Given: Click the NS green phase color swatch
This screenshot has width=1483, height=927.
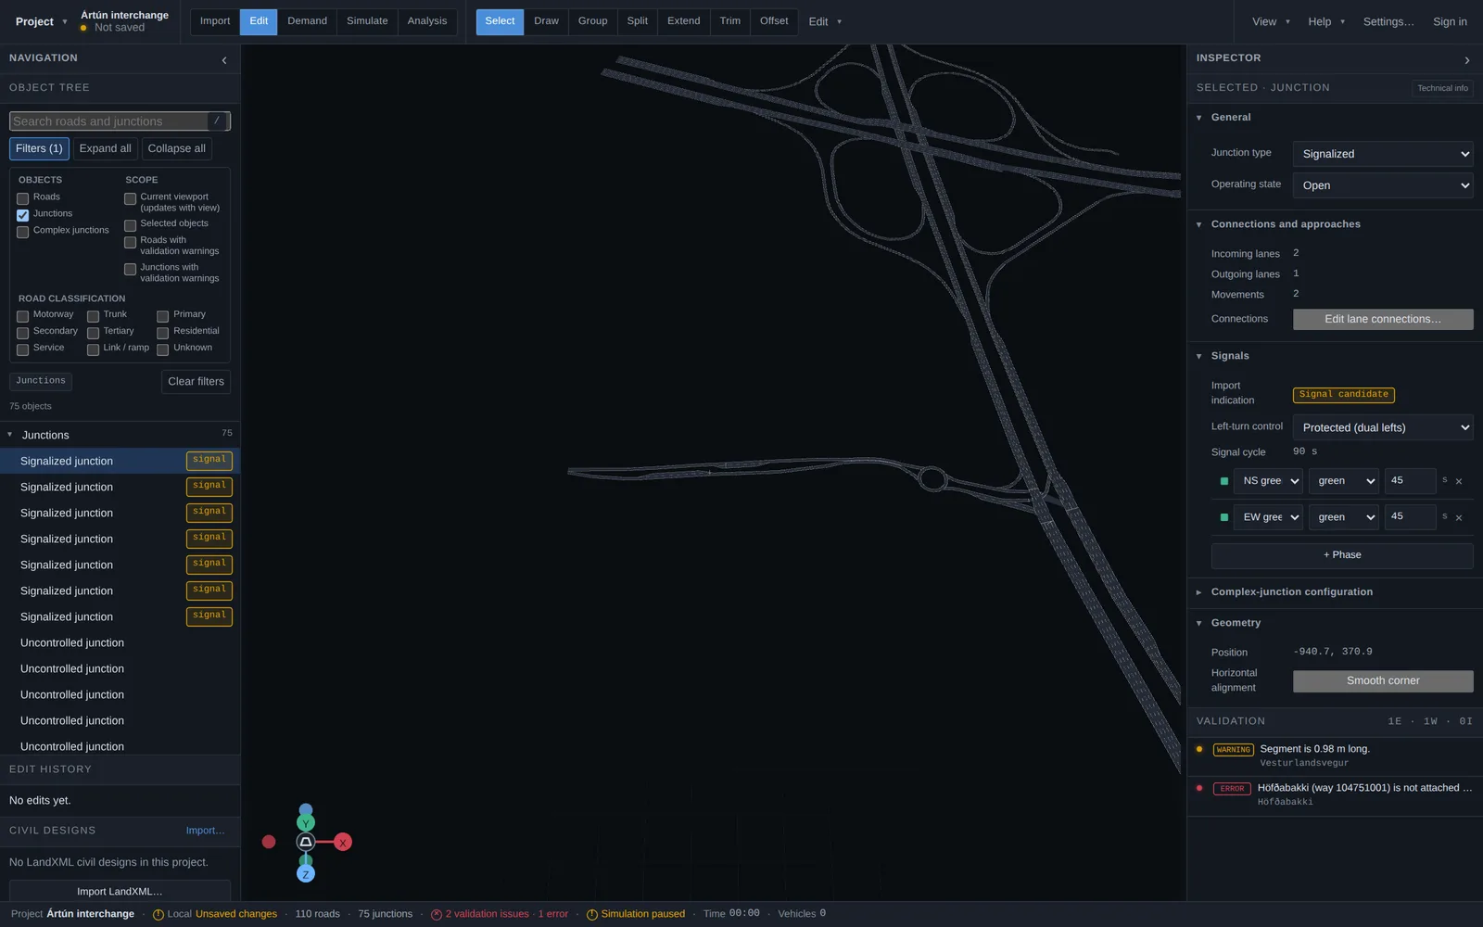Looking at the screenshot, I should pyautogui.click(x=1224, y=481).
